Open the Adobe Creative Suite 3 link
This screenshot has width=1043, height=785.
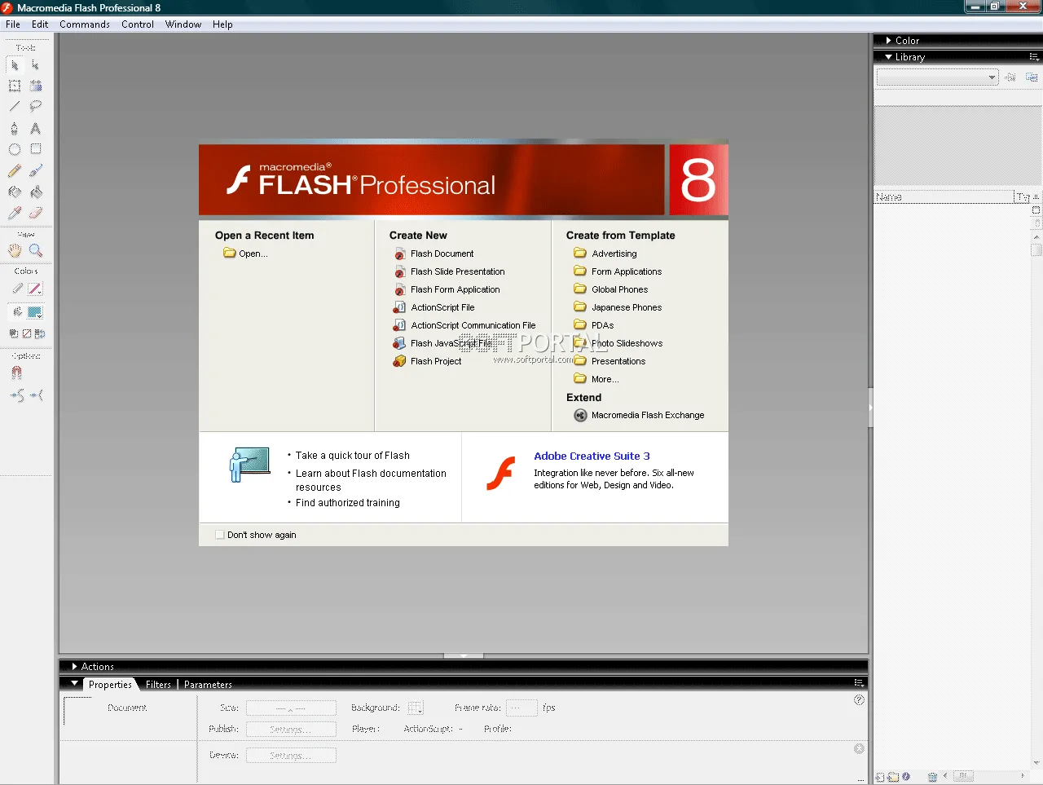592,456
